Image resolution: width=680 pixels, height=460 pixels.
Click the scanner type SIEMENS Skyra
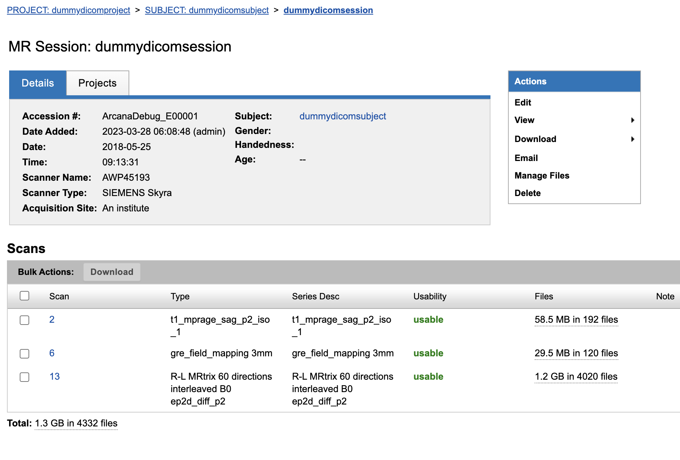point(137,193)
